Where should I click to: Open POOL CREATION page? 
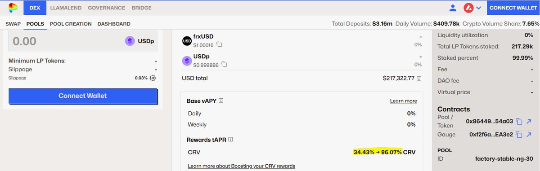point(71,24)
